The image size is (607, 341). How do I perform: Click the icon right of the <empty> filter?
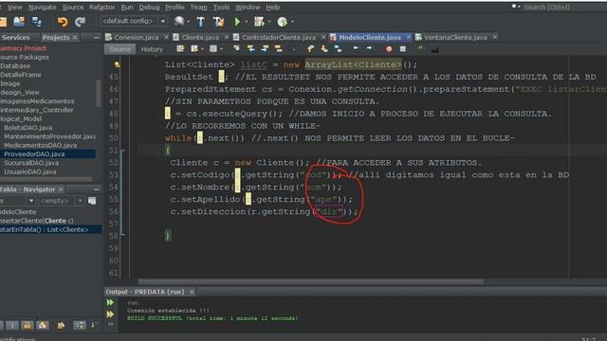click(x=92, y=201)
